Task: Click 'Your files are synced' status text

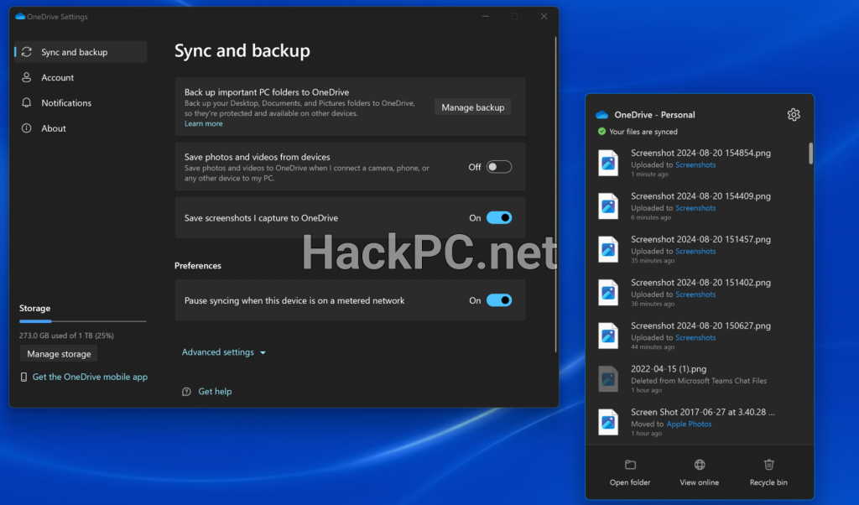Action: (643, 132)
